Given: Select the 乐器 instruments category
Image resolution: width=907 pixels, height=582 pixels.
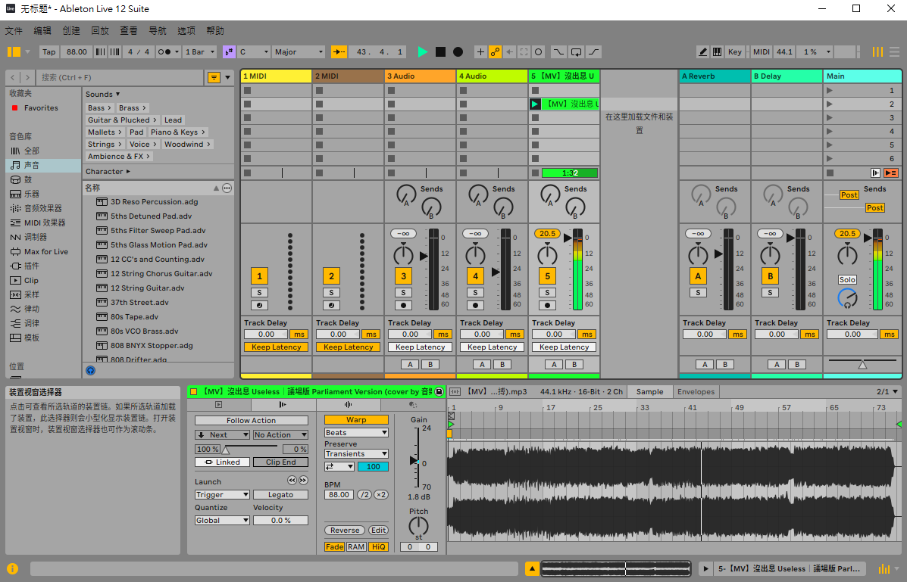Looking at the screenshot, I should coord(32,195).
